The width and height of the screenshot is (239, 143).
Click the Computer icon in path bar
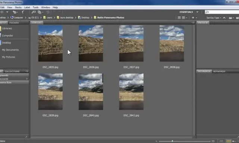12,18
